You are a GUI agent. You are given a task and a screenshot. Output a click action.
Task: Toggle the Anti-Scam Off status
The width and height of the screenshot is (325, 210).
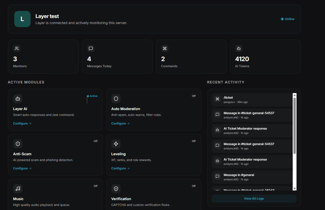click(96, 141)
